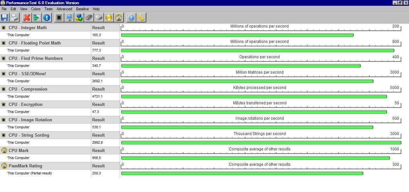Print results with the printer icon

[14, 18]
